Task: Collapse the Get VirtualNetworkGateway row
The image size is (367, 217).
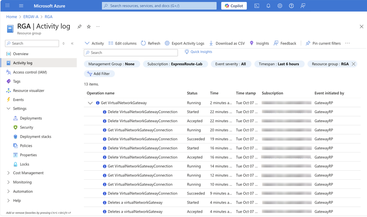Action: pos(90,103)
